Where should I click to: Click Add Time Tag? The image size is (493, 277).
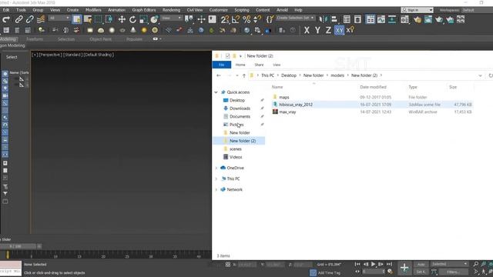[x=329, y=272]
